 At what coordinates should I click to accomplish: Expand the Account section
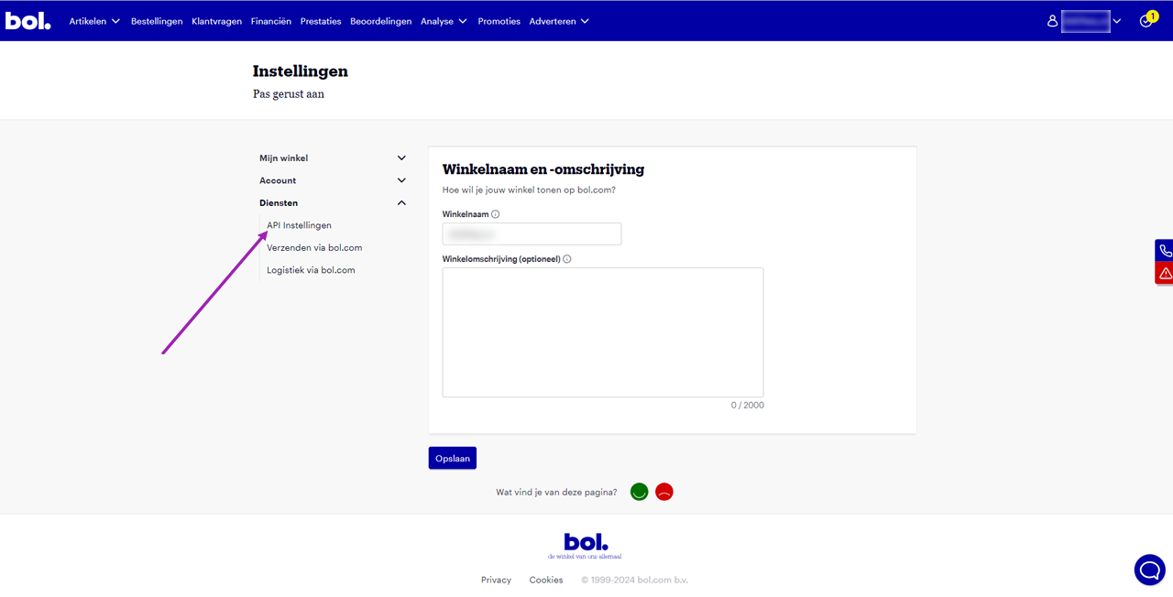click(333, 180)
